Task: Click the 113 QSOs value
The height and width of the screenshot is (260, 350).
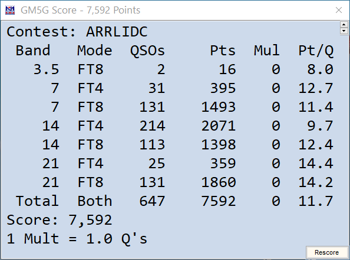Action: 152,145
